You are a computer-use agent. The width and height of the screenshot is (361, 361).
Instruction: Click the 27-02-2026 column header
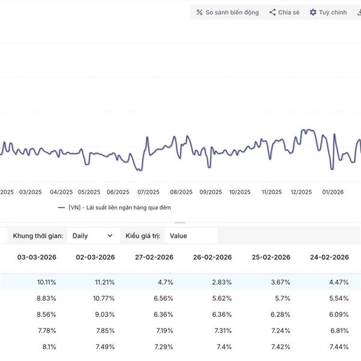154,258
